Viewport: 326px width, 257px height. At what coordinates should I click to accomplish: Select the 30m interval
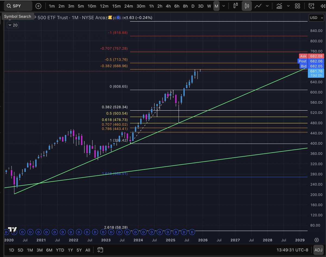coord(141,6)
